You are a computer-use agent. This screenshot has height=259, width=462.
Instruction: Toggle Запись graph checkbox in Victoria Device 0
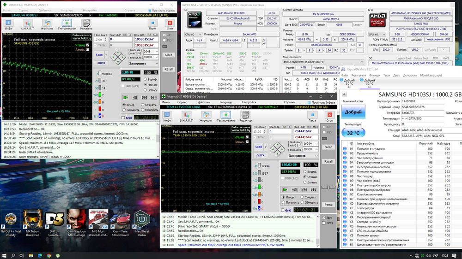click(x=247, y=142)
